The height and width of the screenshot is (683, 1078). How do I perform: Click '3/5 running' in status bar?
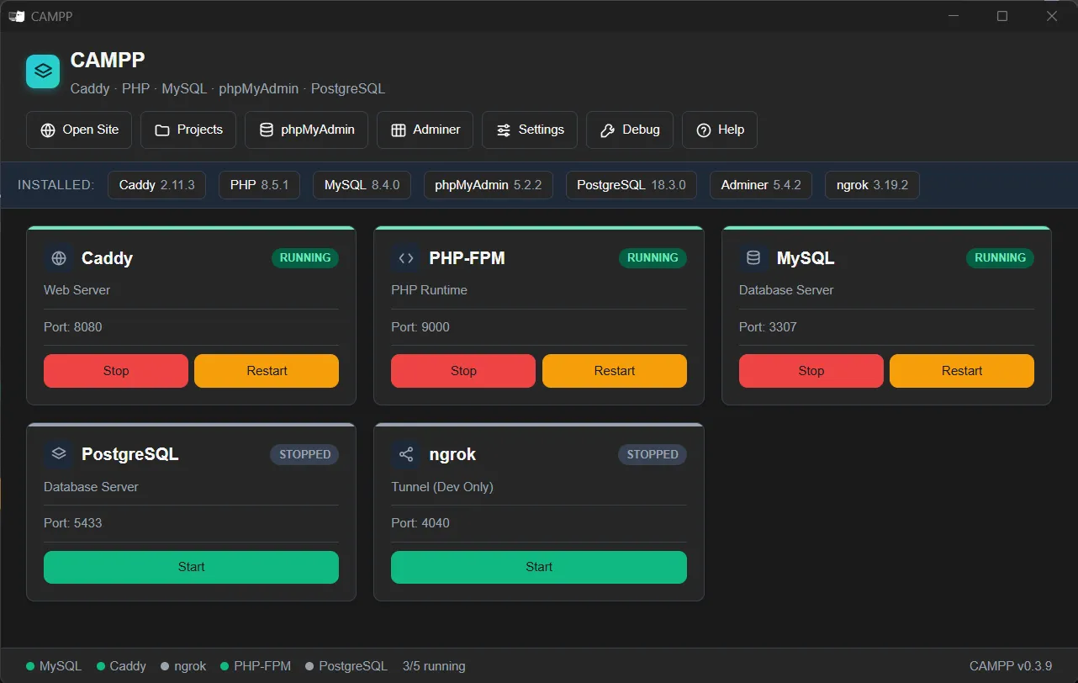[434, 666]
